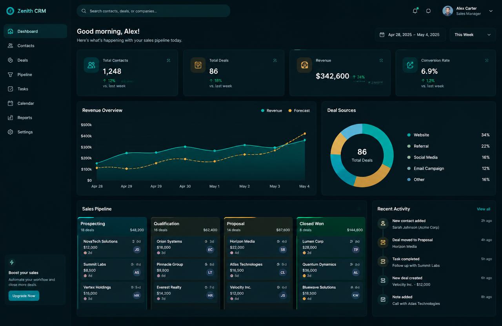This screenshot has width=502, height=326.
Task: Open the Apr 28 – May 4 date picker
Action: coord(410,35)
